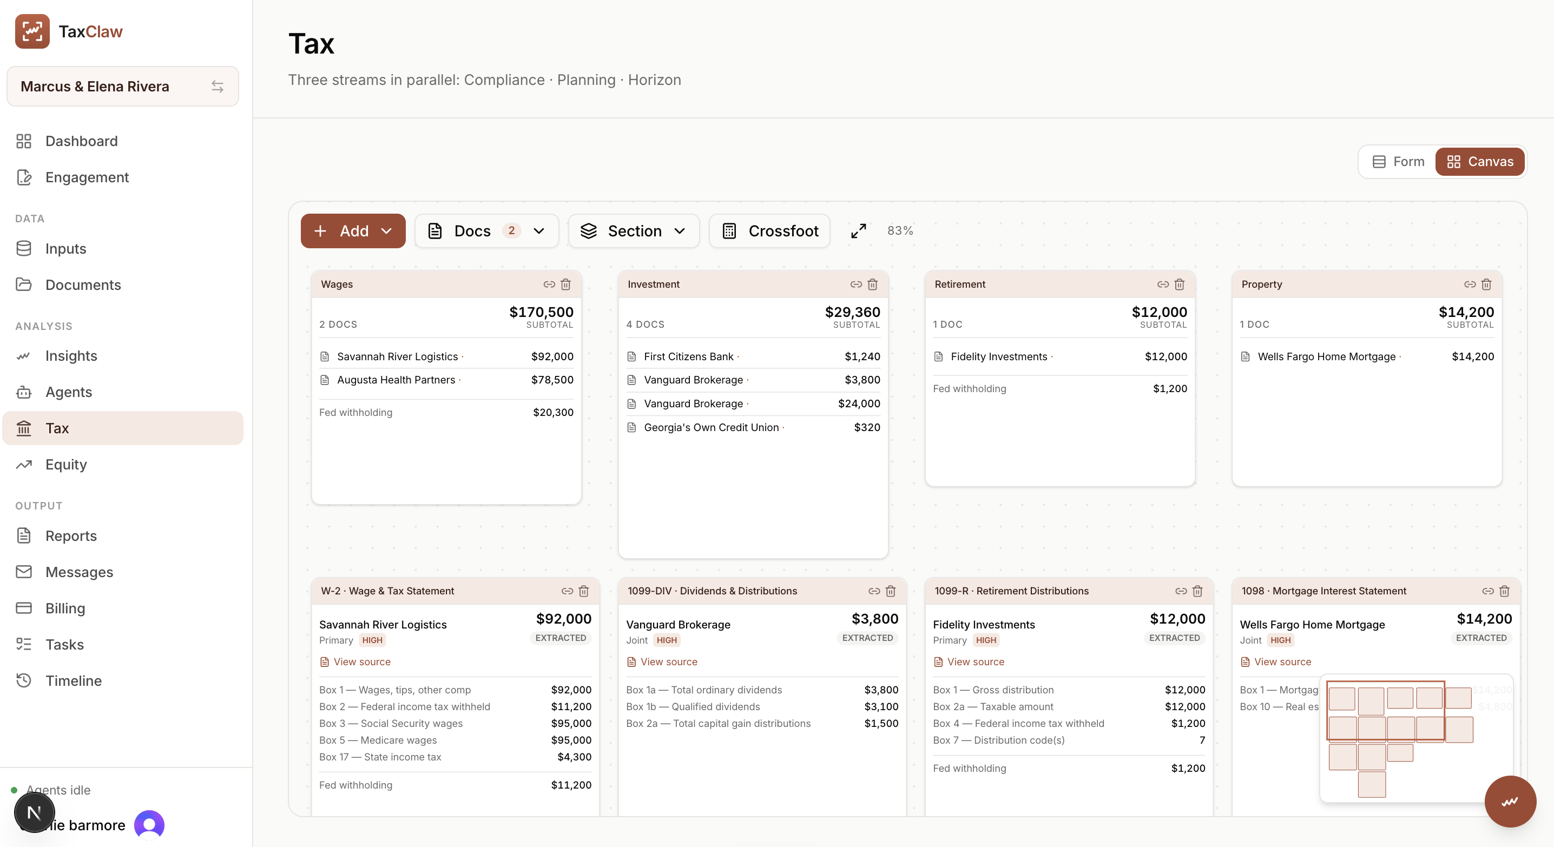Switch to Form view

point(1398,162)
